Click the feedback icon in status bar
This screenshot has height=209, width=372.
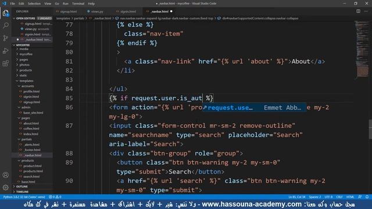click(x=360, y=197)
